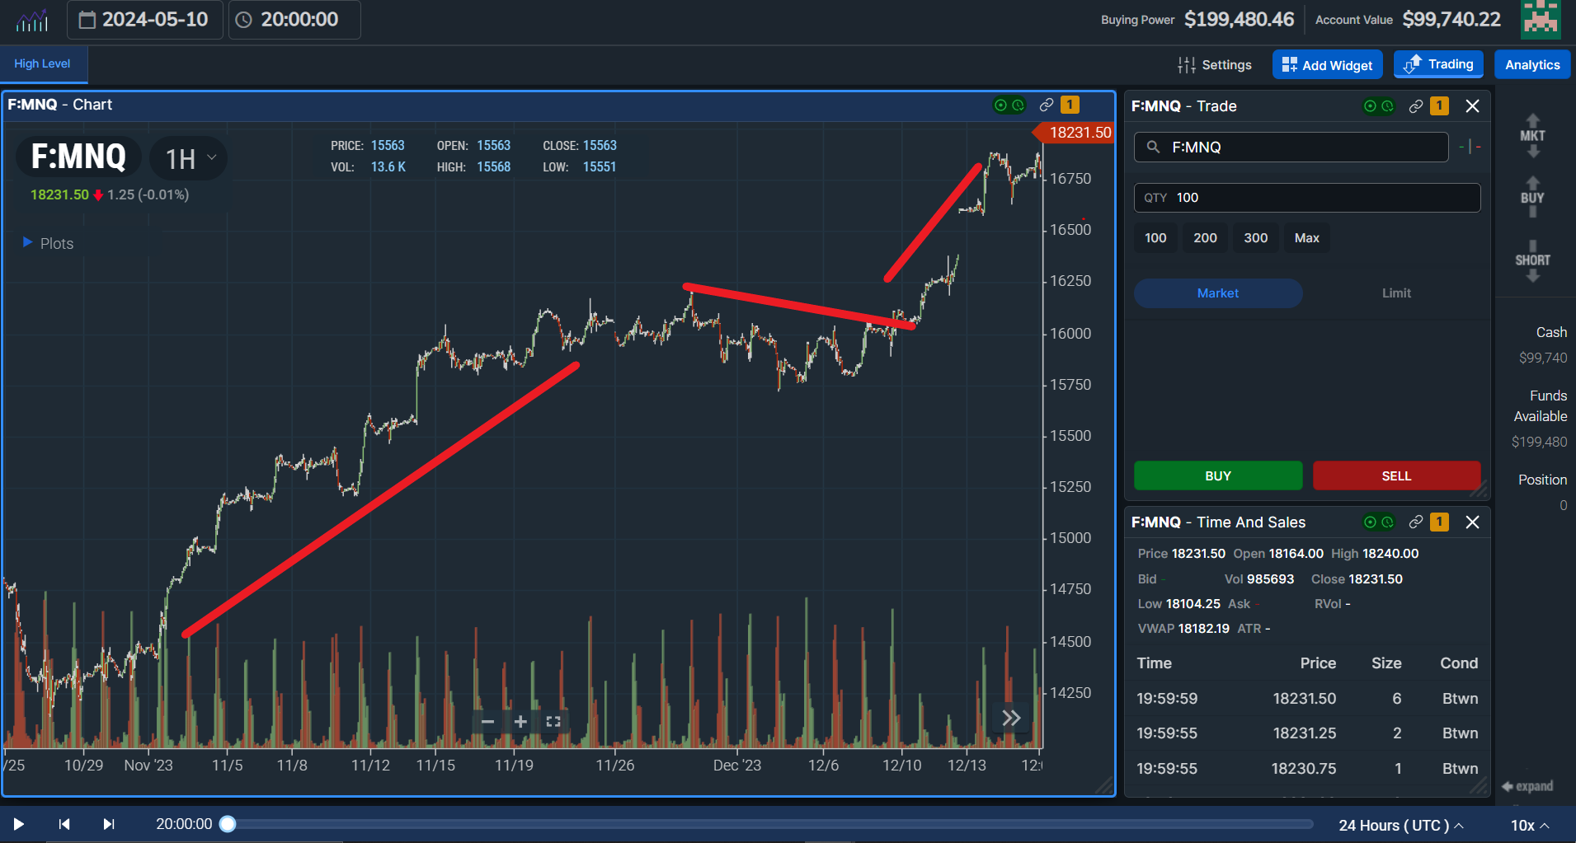Open the search field magnifier in the Trade widget
The width and height of the screenshot is (1576, 843).
point(1155,147)
